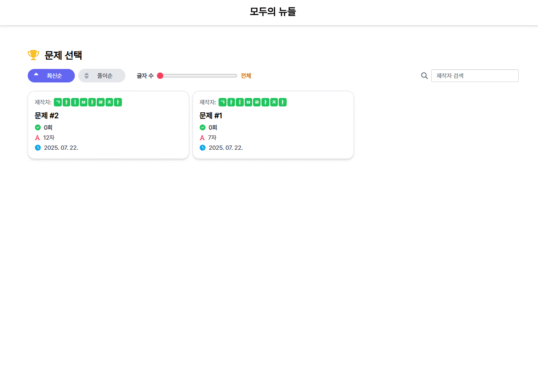This screenshot has width=538, height=387.
Task: Focus the 제작자 검색 input field
Action: pyautogui.click(x=475, y=76)
